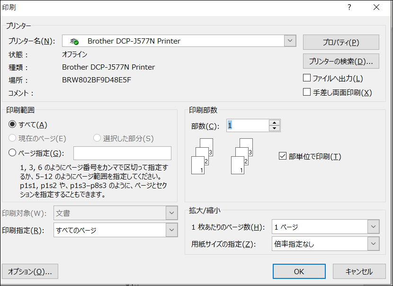Open the printer name dropdown
Image resolution: width=393 pixels, height=286 pixels.
click(290, 41)
